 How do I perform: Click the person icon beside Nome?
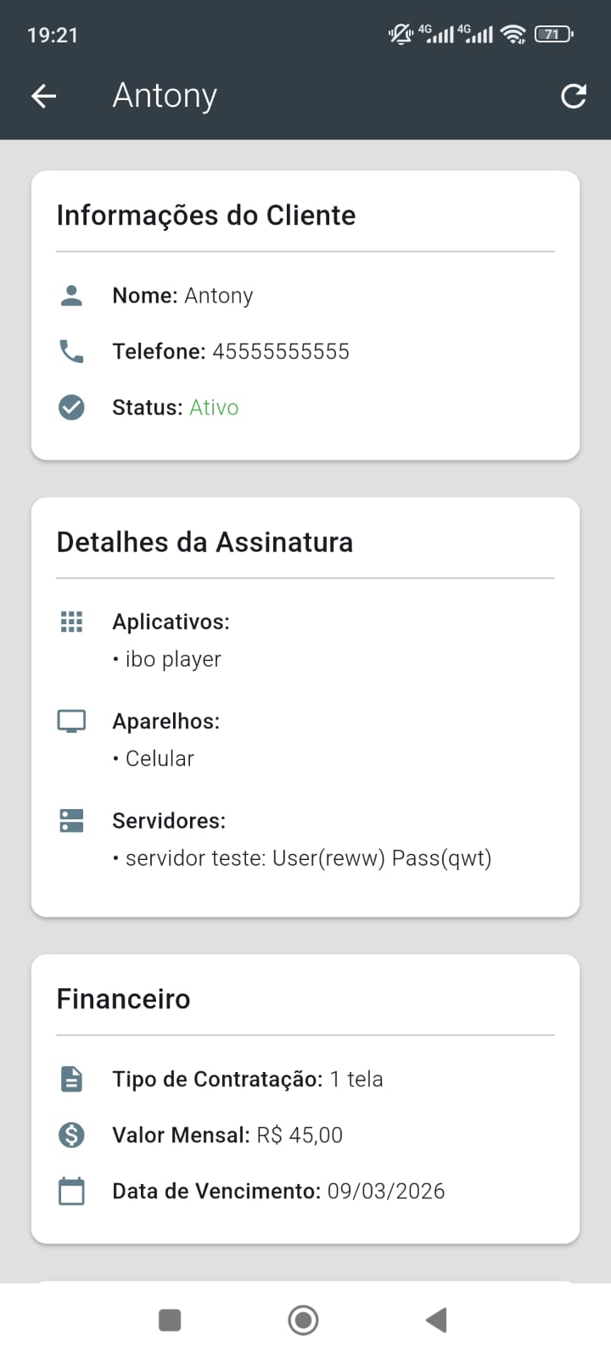tap(71, 295)
